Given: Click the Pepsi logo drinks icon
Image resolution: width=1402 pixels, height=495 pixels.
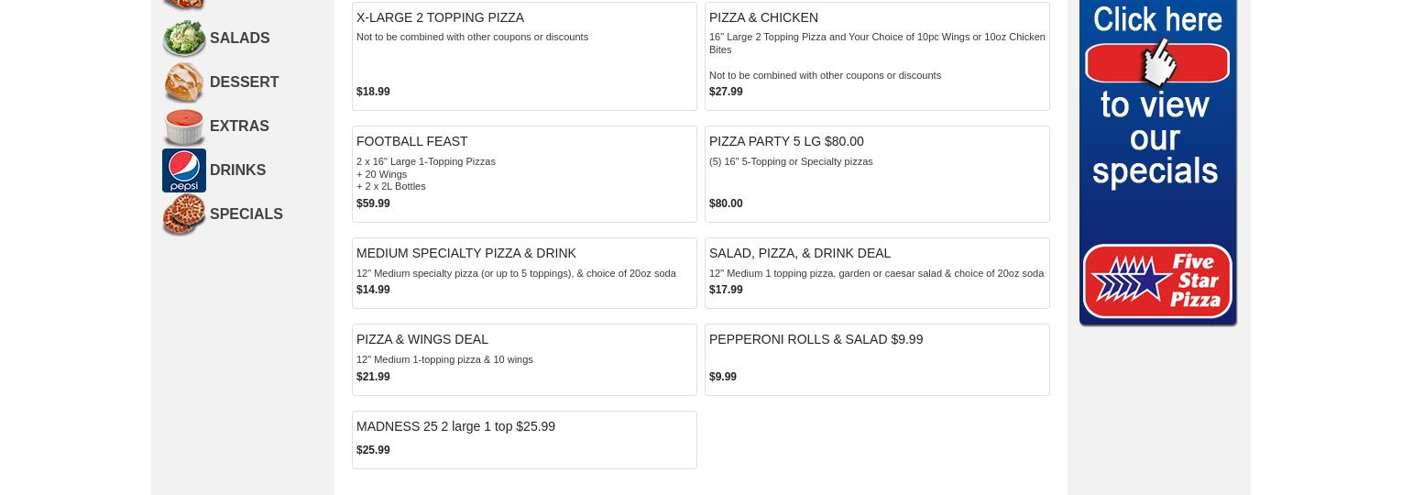Looking at the screenshot, I should 184,170.
